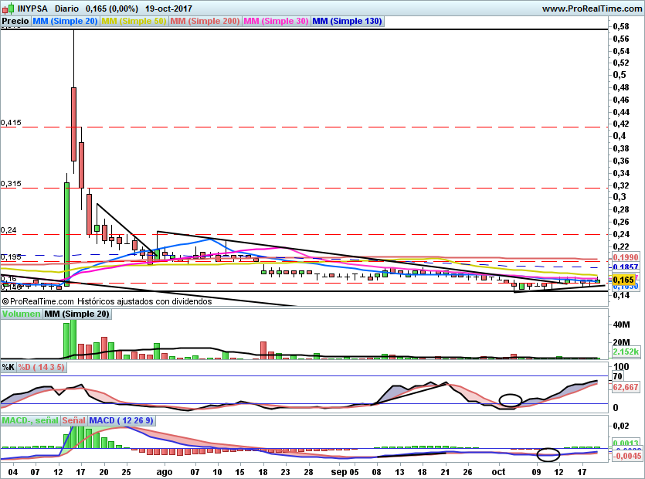The width and height of the screenshot is (645, 479).
Task: Open the %D (14 3 5) label
Action: (x=41, y=367)
